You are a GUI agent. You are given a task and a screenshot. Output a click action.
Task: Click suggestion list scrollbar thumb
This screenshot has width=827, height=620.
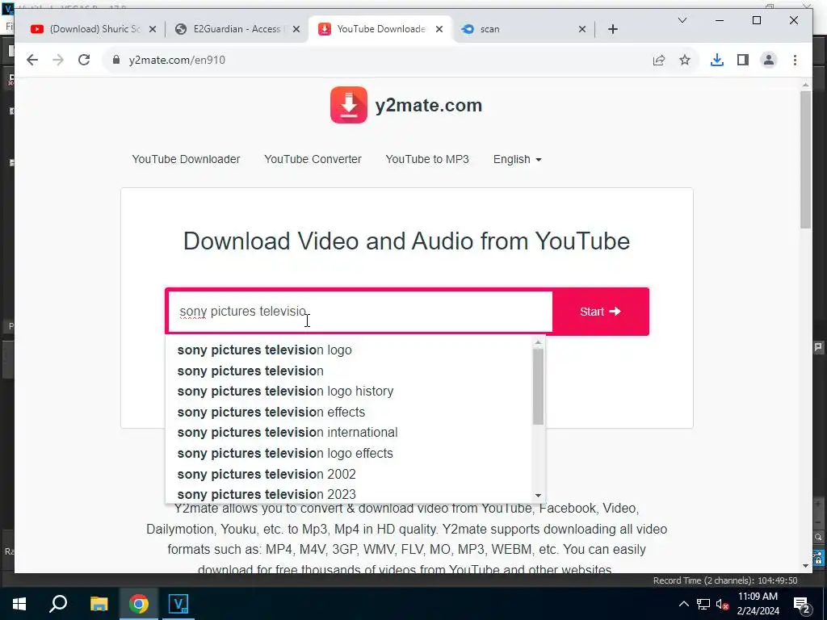coord(538,387)
